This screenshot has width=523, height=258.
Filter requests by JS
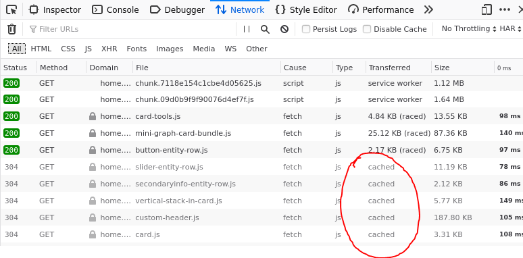(88, 49)
